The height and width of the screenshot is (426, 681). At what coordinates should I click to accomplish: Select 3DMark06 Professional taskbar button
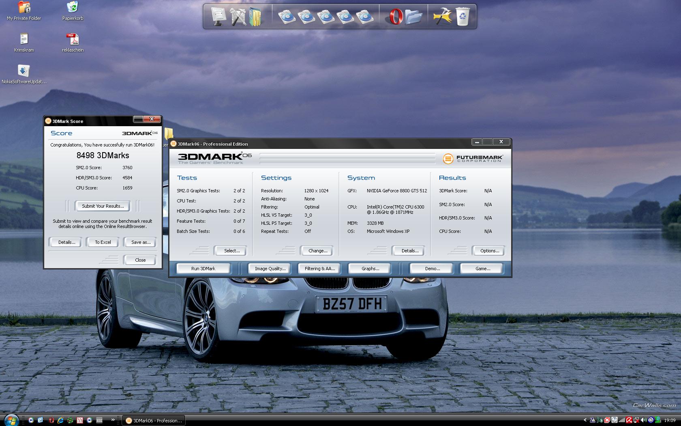(x=154, y=420)
